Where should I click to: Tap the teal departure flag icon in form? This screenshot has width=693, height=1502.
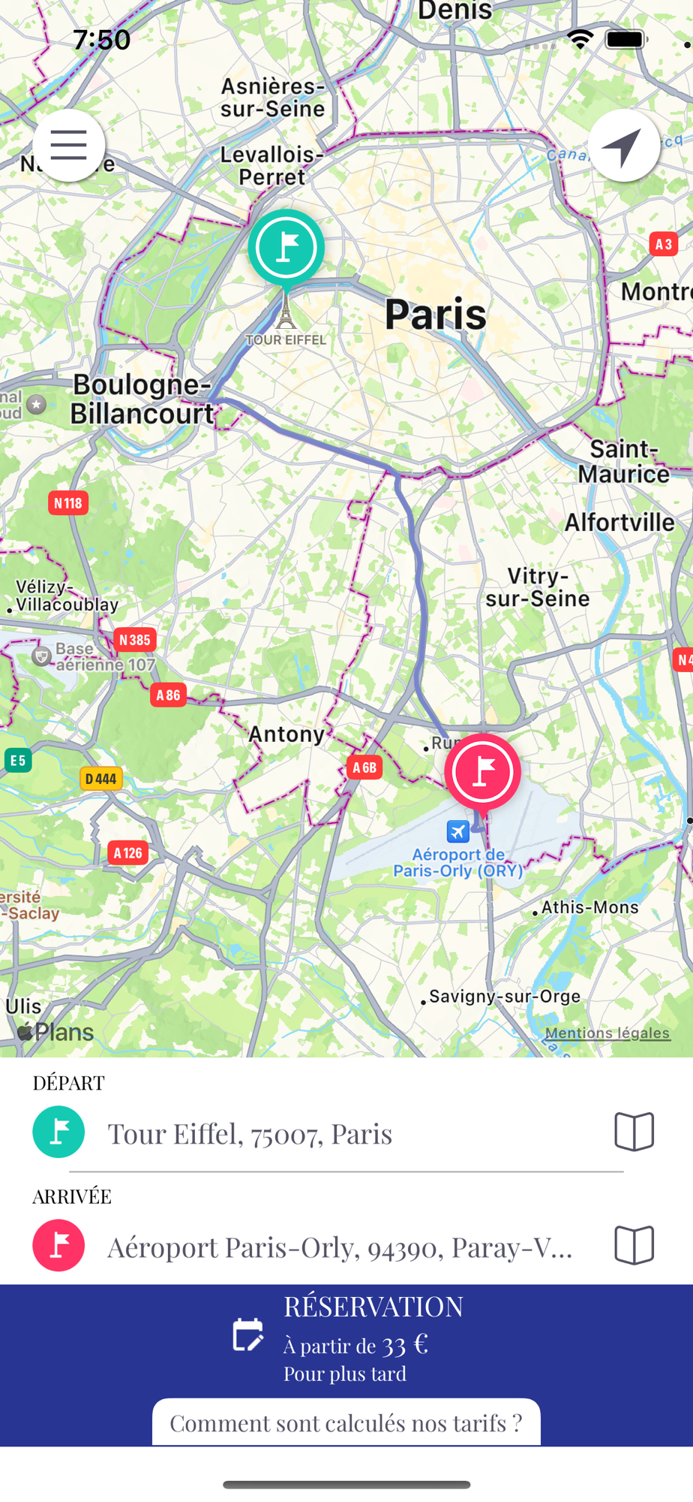pos(58,1132)
